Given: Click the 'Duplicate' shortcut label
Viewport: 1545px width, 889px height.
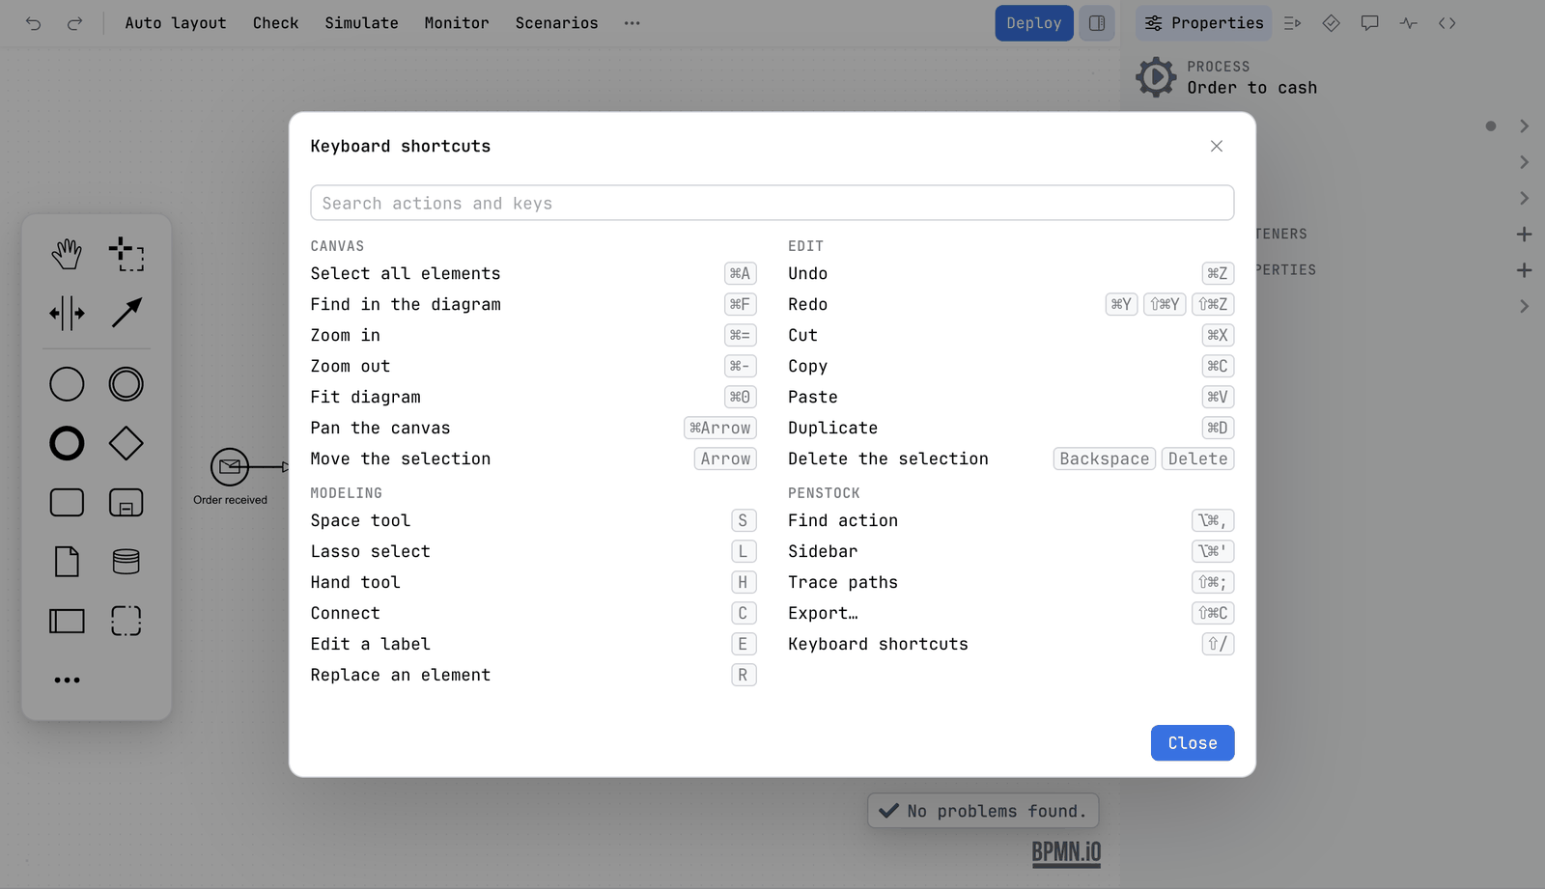Looking at the screenshot, I should [832, 428].
